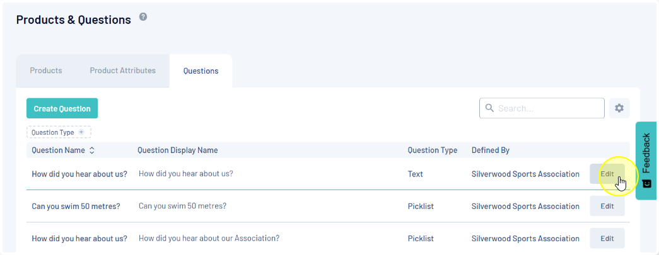Screen dimensions: 659x255
Task: Open the table settings gear icon
Action: (619, 108)
